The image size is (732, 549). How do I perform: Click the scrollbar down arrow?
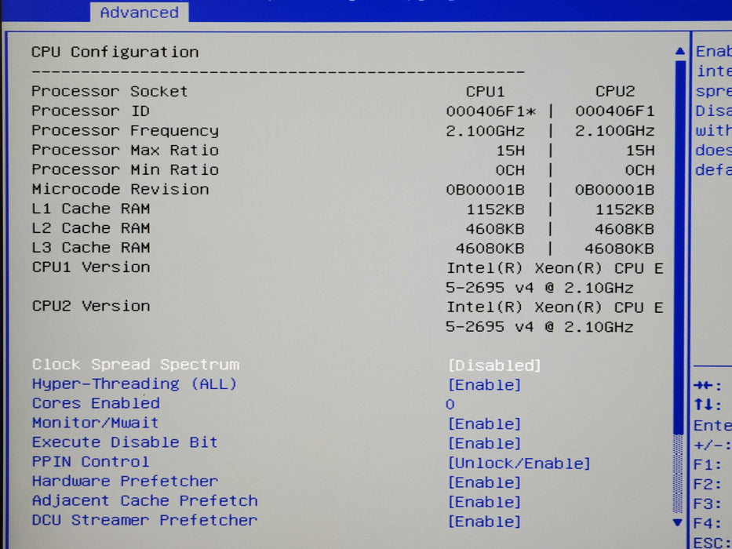pos(677,522)
